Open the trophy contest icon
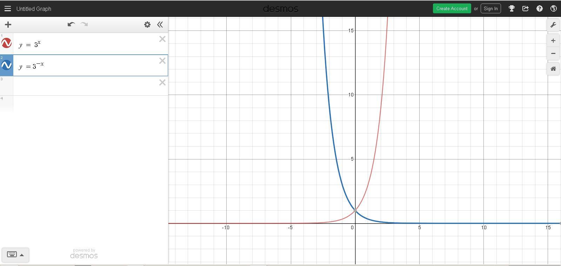The height and width of the screenshot is (266, 561). [x=512, y=8]
